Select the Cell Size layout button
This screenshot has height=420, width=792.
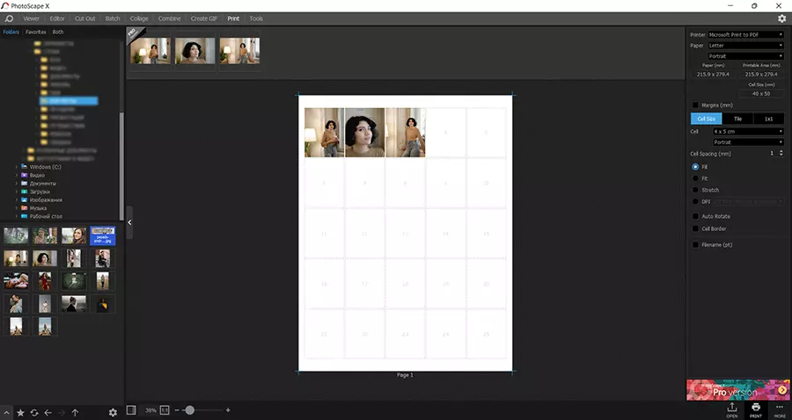pyautogui.click(x=706, y=119)
